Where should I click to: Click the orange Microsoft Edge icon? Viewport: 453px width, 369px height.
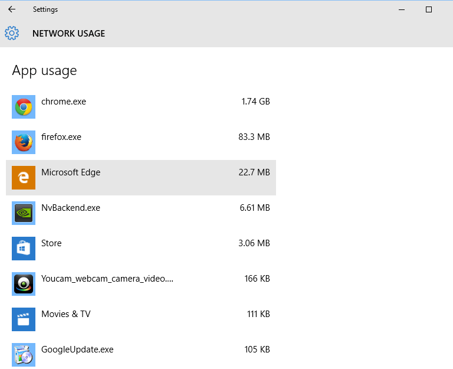24,178
